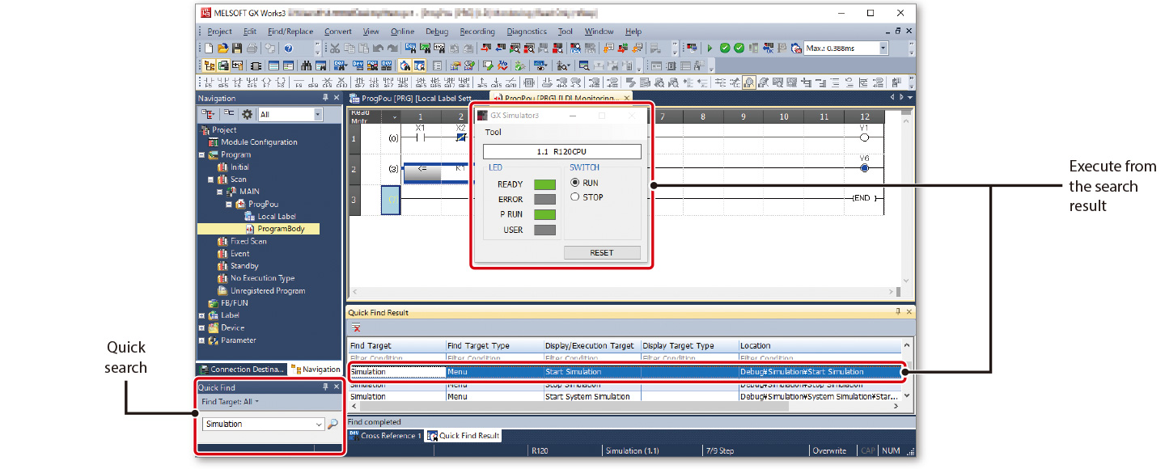
Task: Start simulation with the green play toolbar icon
Action: [709, 48]
